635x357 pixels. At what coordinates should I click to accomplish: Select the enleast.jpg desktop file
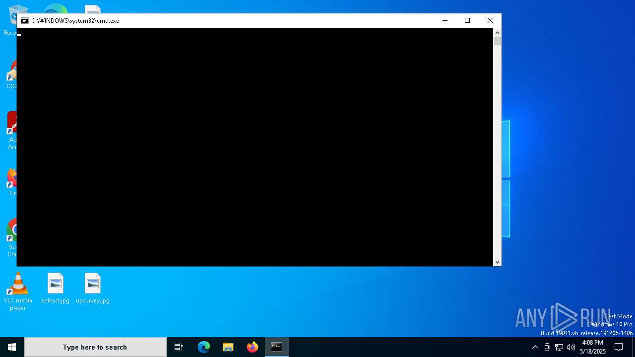[x=55, y=288]
